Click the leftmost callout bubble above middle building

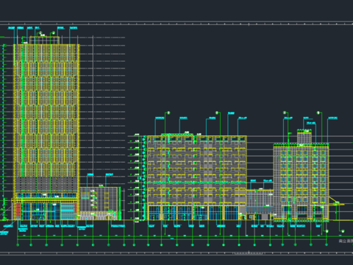168,113
